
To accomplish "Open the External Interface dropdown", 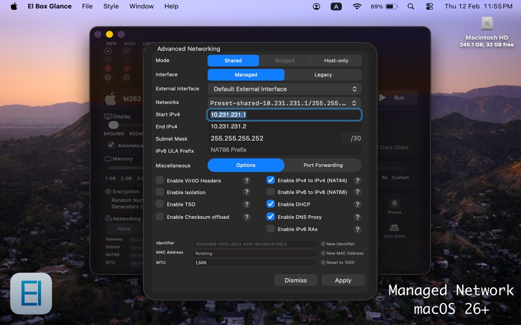I will coord(284,89).
